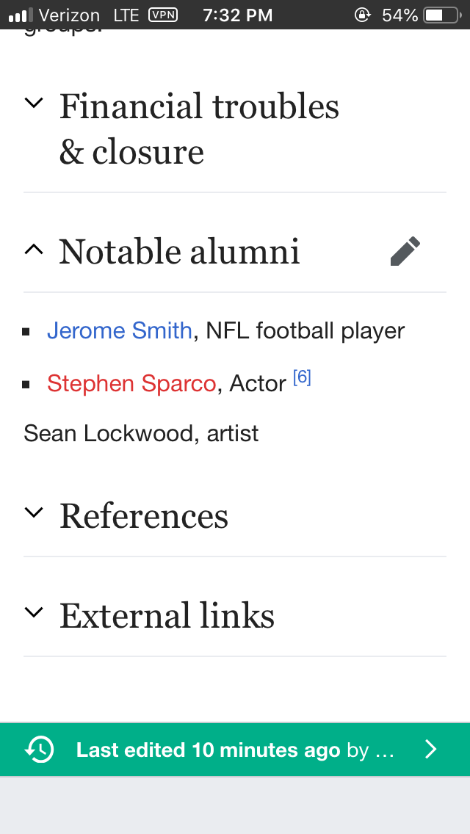Tap the rotation lock icon in status bar

363,15
